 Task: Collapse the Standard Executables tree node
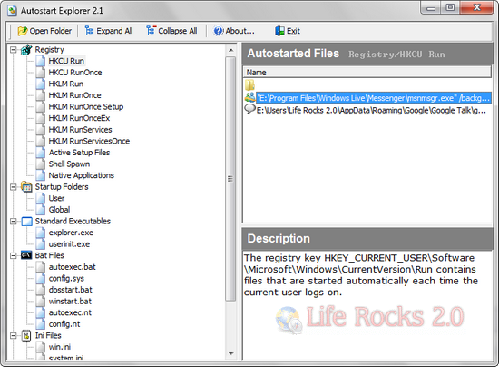(14, 221)
